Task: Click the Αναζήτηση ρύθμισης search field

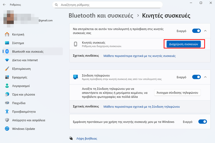Action: coord(107,5)
